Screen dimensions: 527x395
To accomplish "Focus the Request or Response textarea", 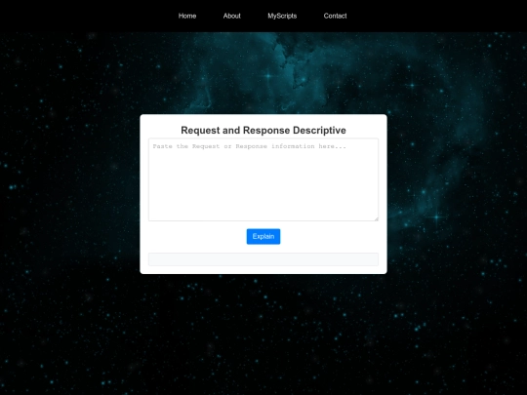I will (x=263, y=179).
